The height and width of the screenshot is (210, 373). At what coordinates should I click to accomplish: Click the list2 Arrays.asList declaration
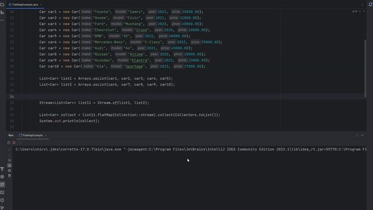[107, 85]
